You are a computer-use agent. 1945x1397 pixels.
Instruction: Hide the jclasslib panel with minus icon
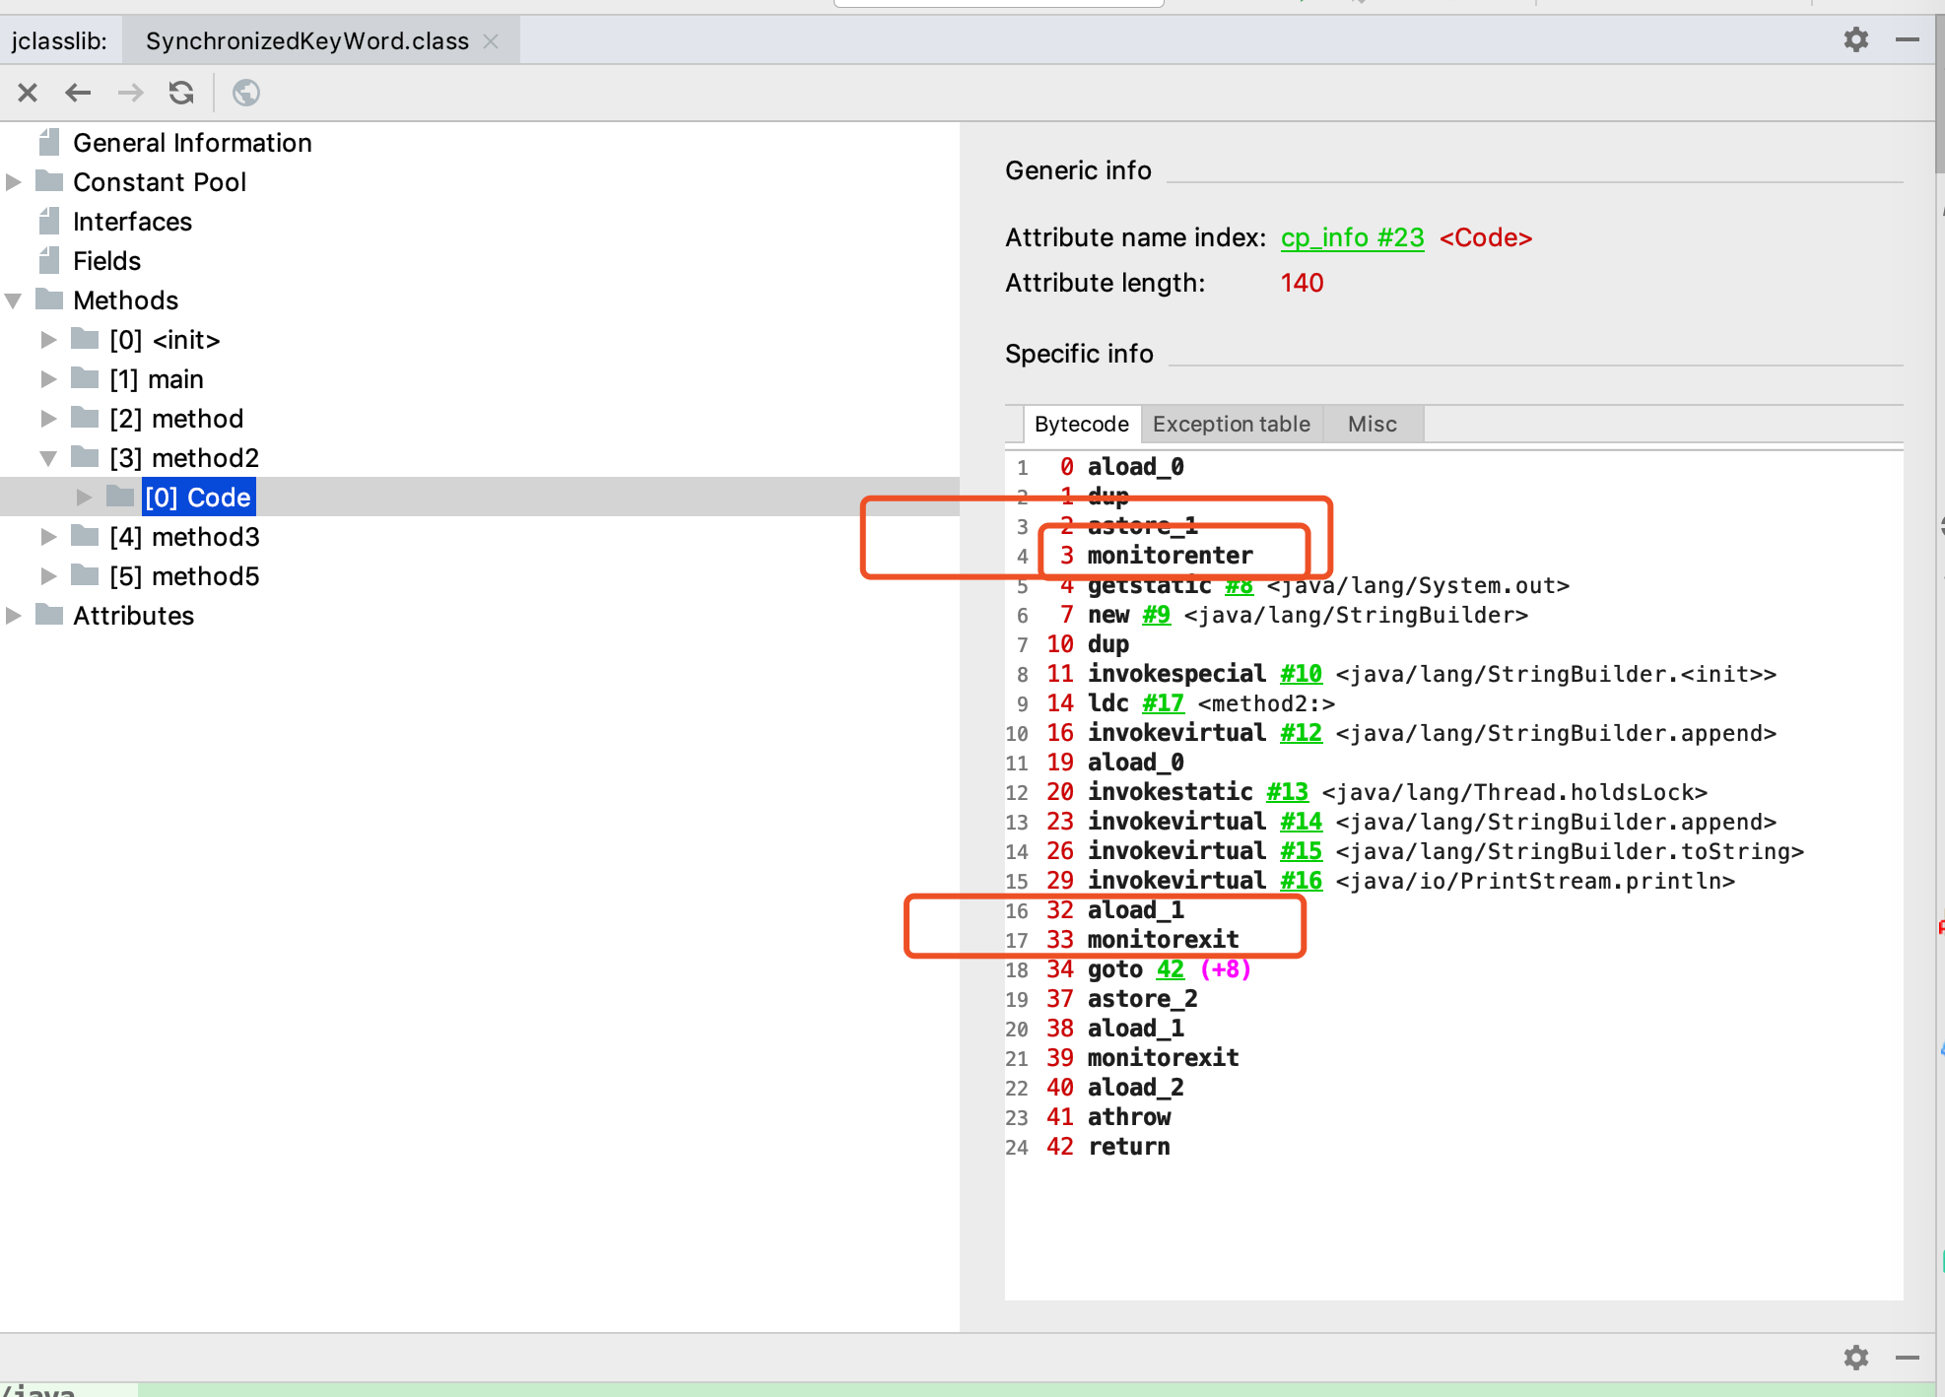[1908, 39]
